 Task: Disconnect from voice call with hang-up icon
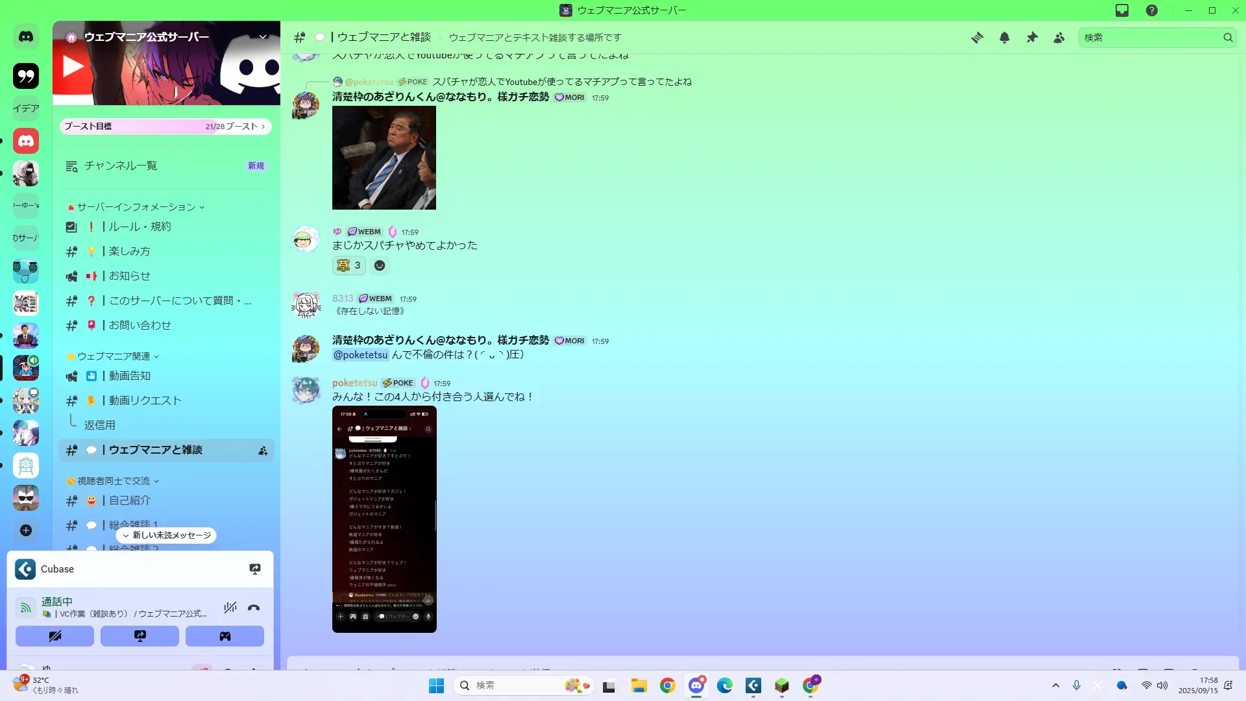pyautogui.click(x=254, y=608)
